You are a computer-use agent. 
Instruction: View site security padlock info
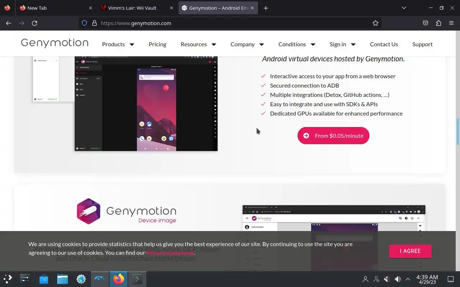[95, 23]
